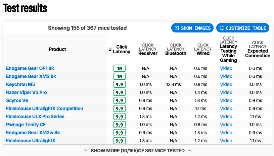This screenshot has height=156, width=274.
Task: Click right chevron beside Show More
Action: [190, 150]
